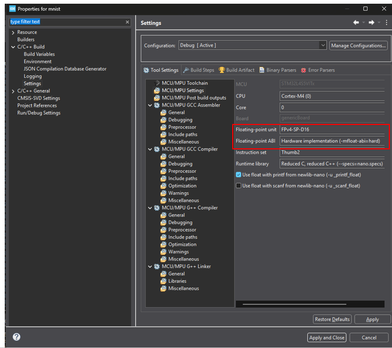Enable Use float with scanf from newlib-nano
Viewport: 392px width, 348px height.
coord(239,186)
